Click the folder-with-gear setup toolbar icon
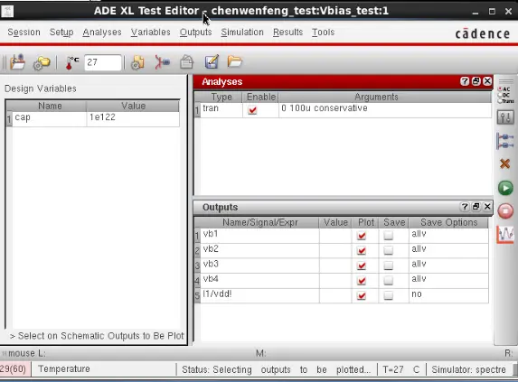The image size is (518, 382). [x=42, y=62]
